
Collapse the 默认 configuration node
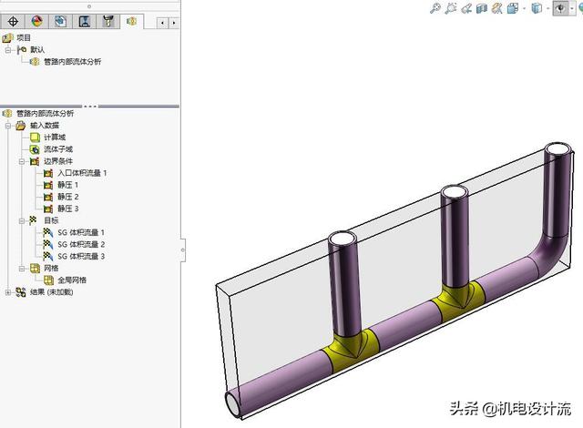click(x=8, y=49)
